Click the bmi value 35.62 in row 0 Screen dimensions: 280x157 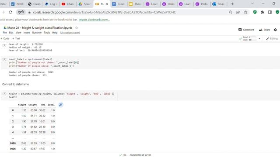coord(42,110)
